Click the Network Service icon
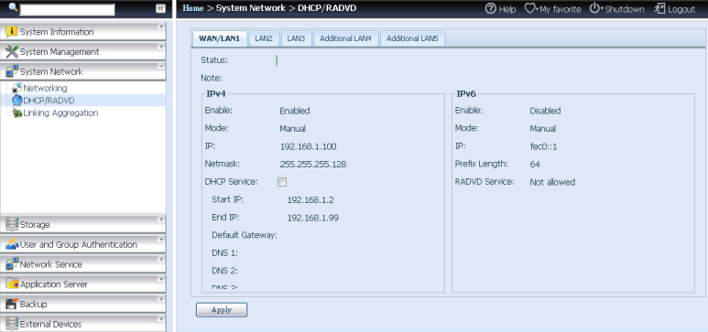Image resolution: width=708 pixels, height=332 pixels. (x=11, y=264)
